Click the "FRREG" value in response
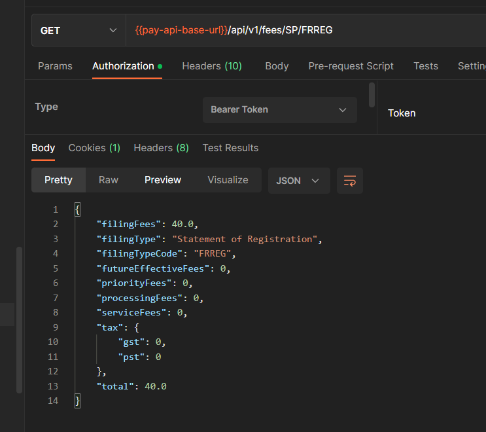The width and height of the screenshot is (486, 432). [213, 254]
